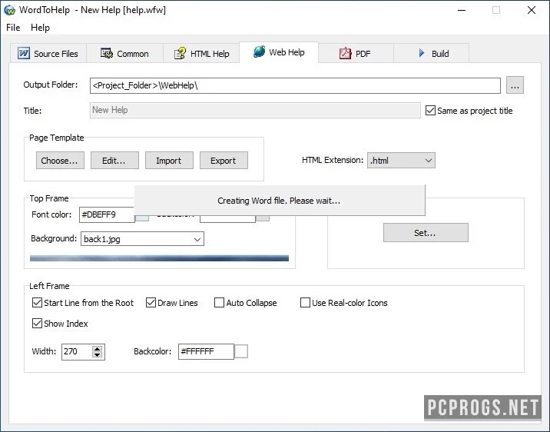Click the blue arrow icon on Build tab
Image resolution: width=550 pixels, height=432 pixels.
pyautogui.click(x=422, y=53)
